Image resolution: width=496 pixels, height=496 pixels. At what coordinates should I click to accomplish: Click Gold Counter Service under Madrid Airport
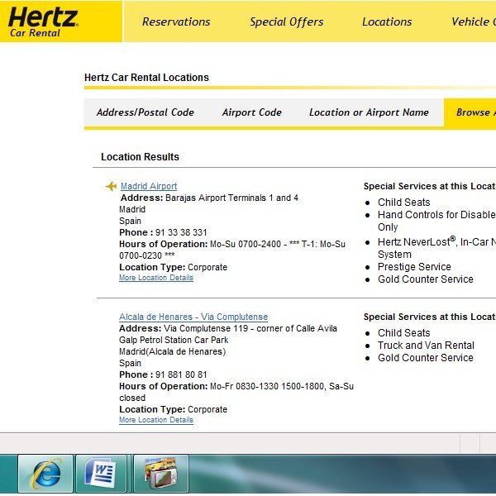point(426,279)
